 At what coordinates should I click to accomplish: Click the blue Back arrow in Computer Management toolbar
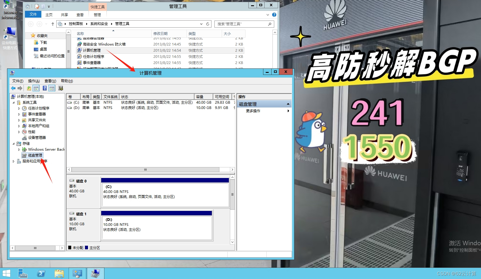coord(13,88)
